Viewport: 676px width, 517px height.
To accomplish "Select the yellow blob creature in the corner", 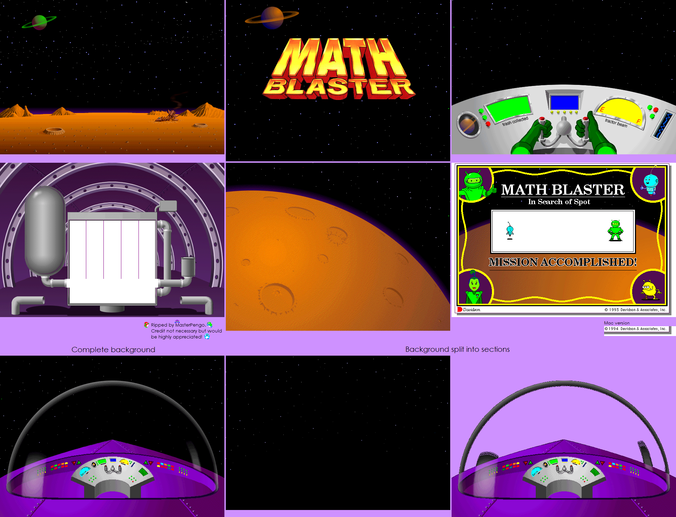I will click(650, 290).
